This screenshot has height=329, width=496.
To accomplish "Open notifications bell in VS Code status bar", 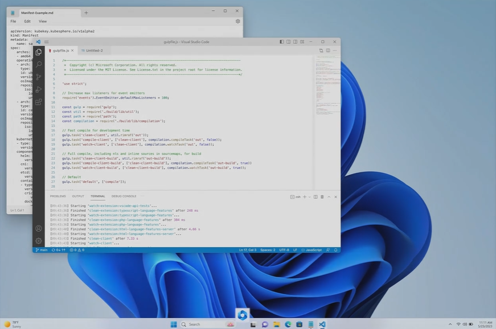I will (335, 250).
